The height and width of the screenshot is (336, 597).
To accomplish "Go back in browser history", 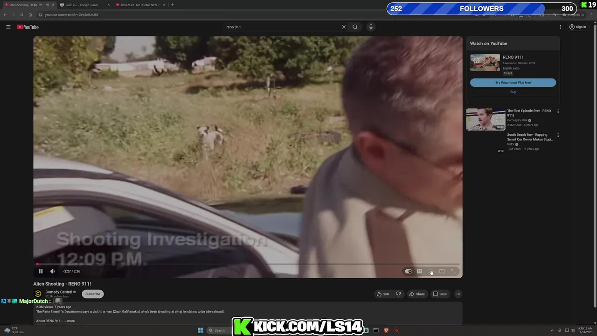I will coord(5,14).
